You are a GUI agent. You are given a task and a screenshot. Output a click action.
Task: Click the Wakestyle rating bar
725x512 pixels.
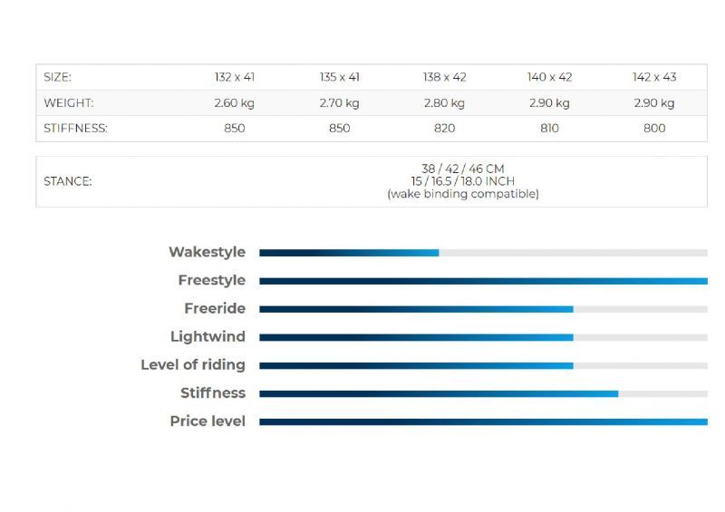click(x=483, y=253)
